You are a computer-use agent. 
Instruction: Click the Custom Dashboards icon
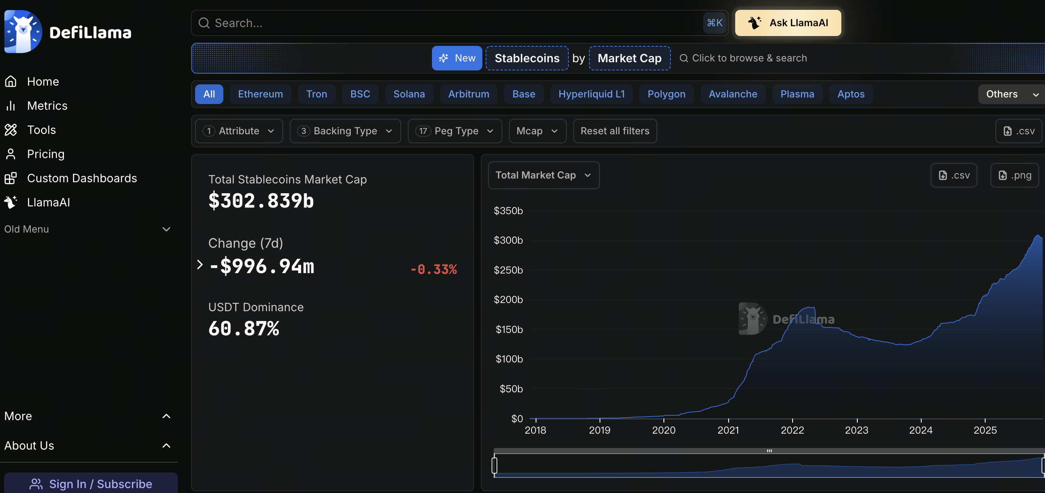(11, 178)
